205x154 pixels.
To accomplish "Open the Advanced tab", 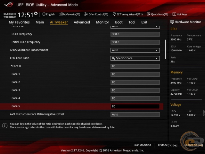I will tap(82, 22).
